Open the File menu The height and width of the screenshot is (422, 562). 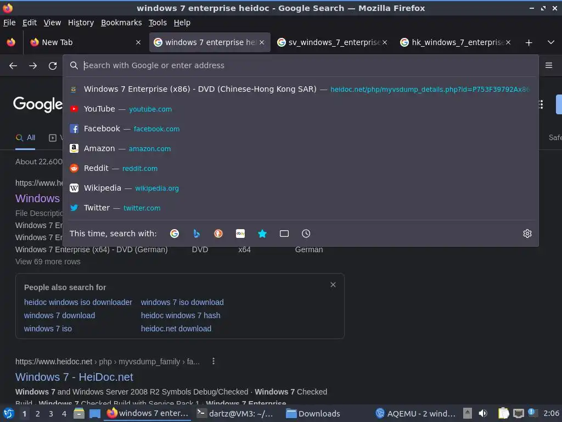point(9,23)
